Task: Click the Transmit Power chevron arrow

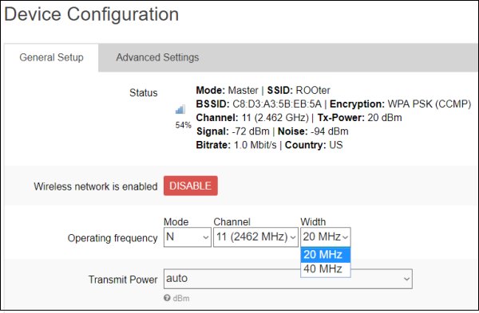Action: (406, 279)
